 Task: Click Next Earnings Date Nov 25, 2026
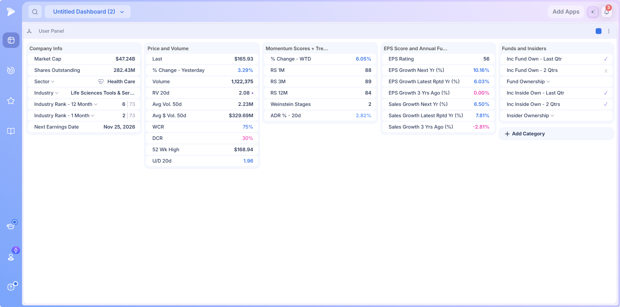[119, 127]
